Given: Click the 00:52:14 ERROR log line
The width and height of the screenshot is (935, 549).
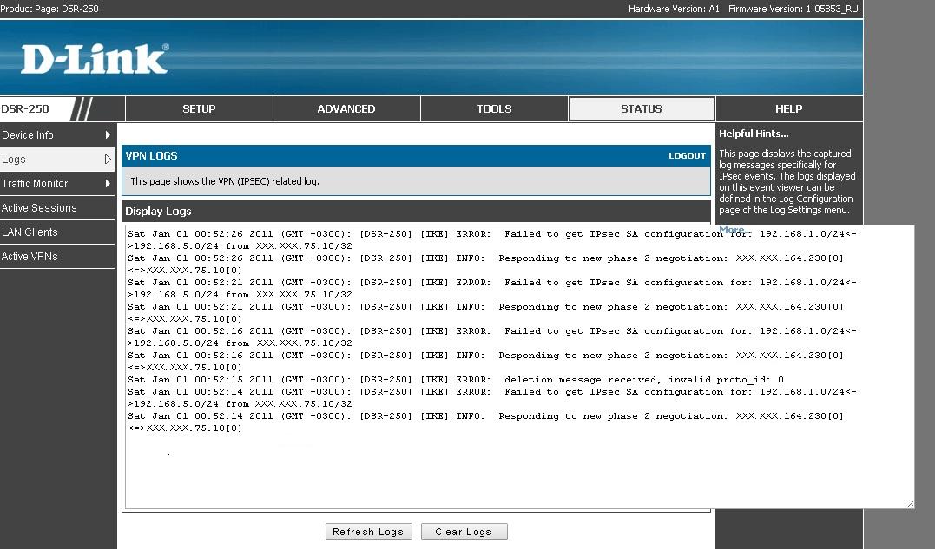Looking at the screenshot, I should 492,398.
